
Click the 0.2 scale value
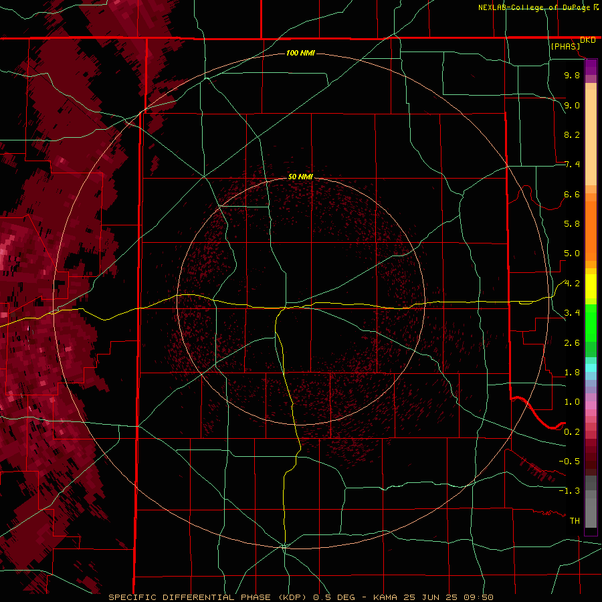coord(572,432)
